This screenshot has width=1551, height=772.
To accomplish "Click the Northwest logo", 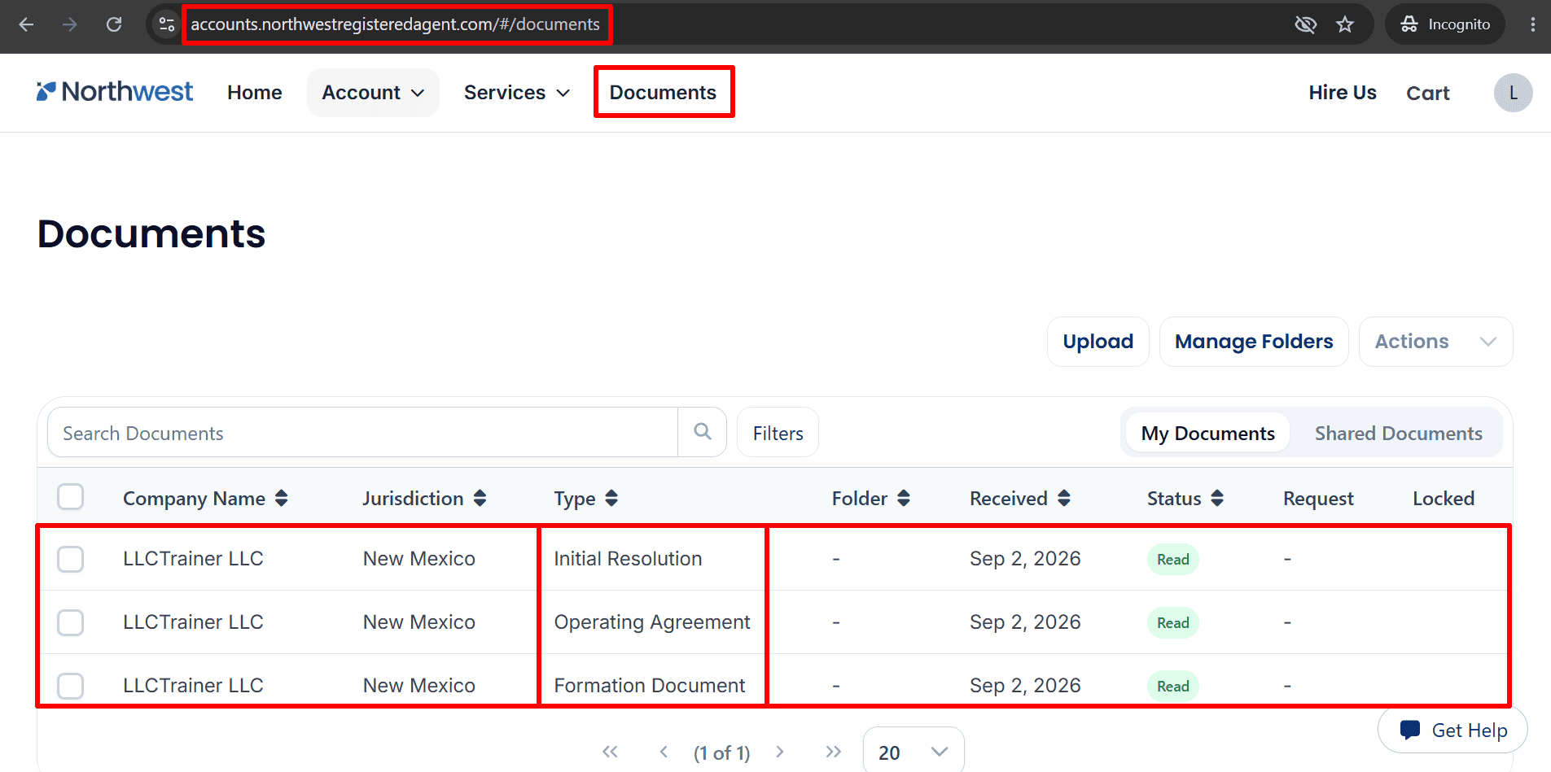I will pyautogui.click(x=115, y=92).
